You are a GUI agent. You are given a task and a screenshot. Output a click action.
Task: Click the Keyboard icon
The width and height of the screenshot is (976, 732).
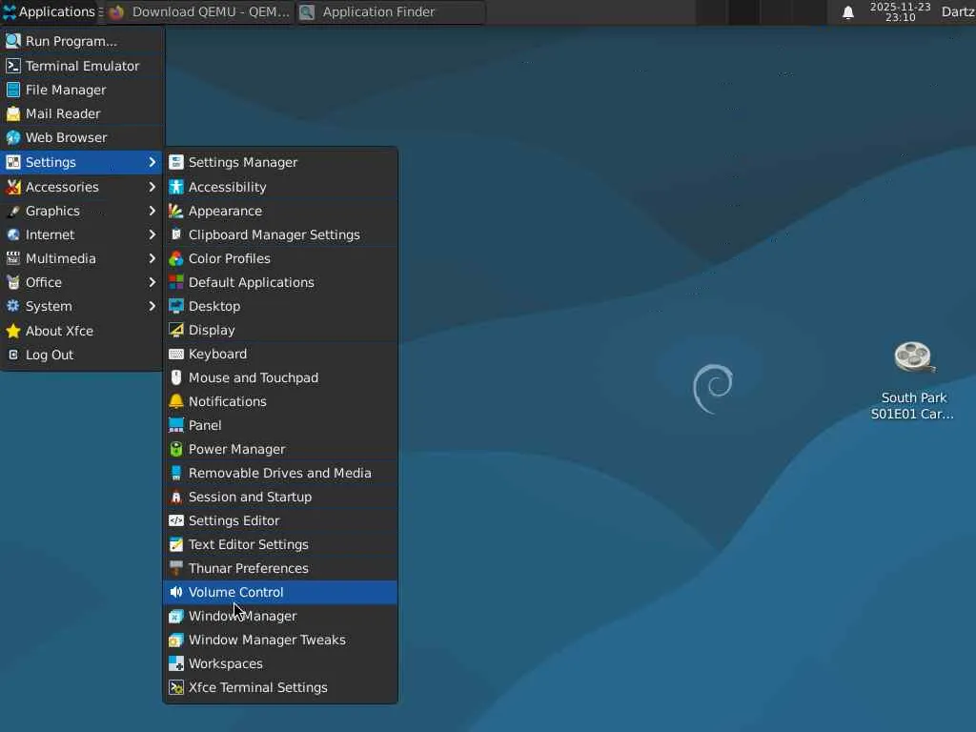click(176, 354)
